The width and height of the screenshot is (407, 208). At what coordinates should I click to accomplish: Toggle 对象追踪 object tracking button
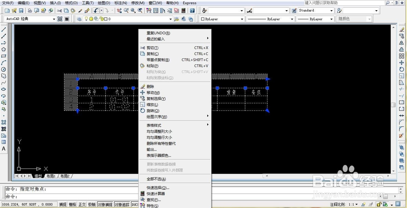tap(122, 205)
